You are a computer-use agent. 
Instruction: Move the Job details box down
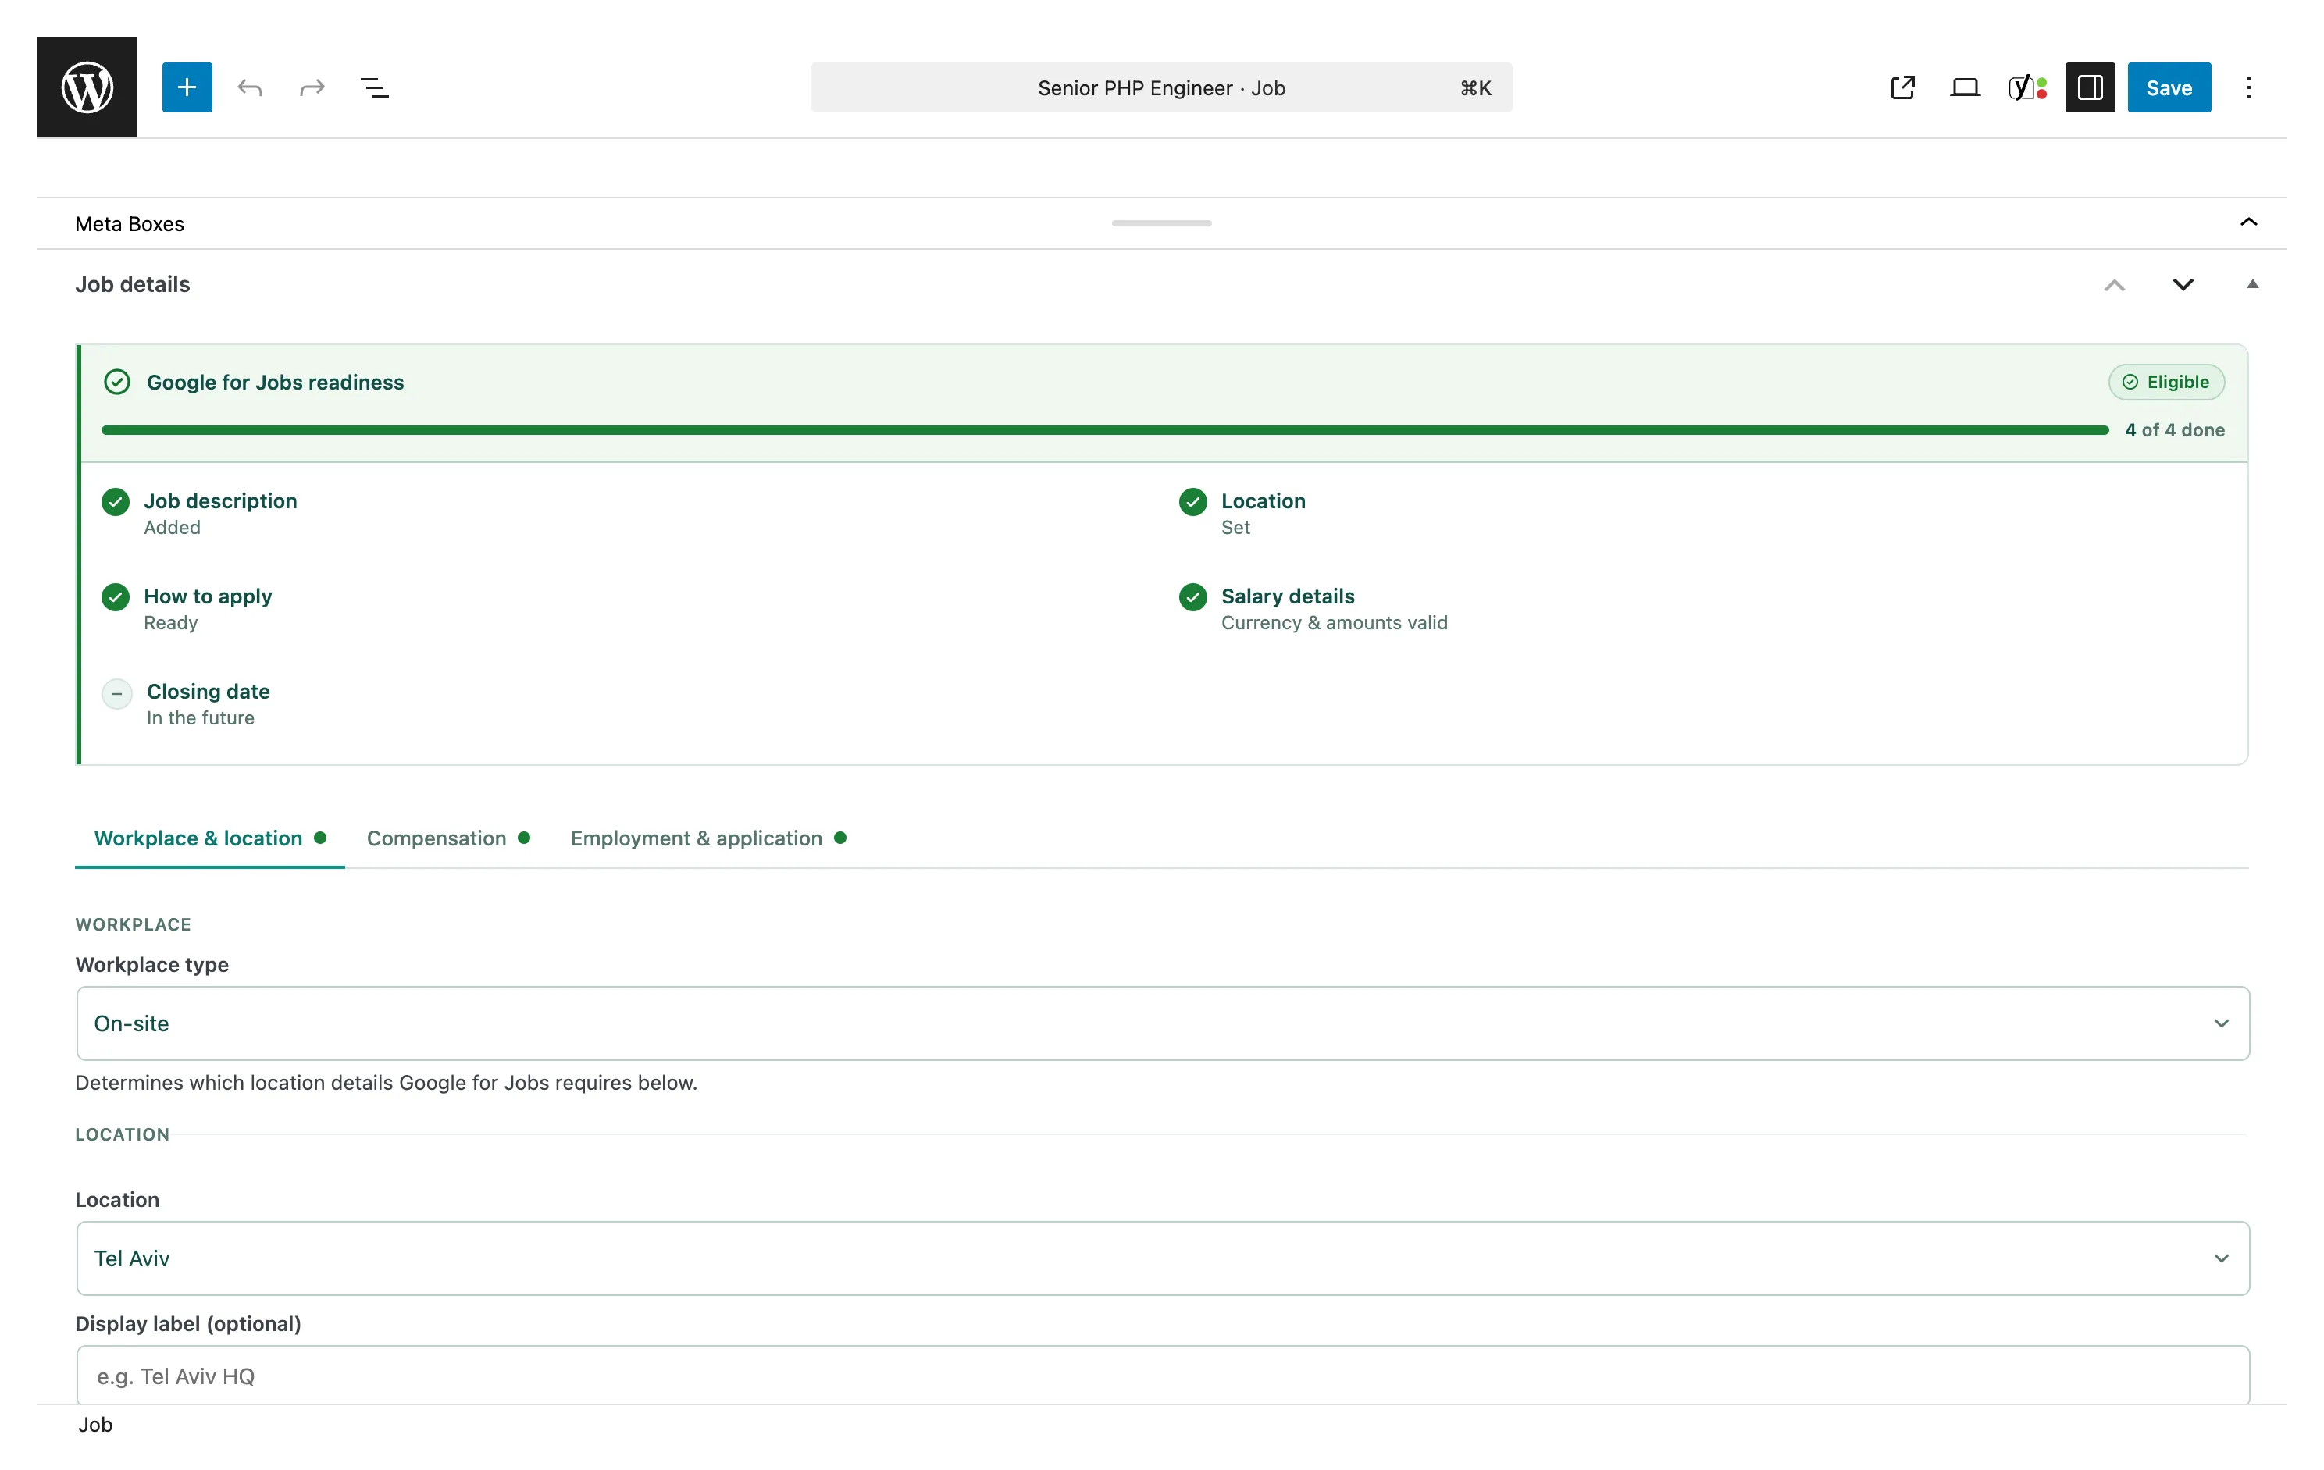pyautogui.click(x=2183, y=284)
